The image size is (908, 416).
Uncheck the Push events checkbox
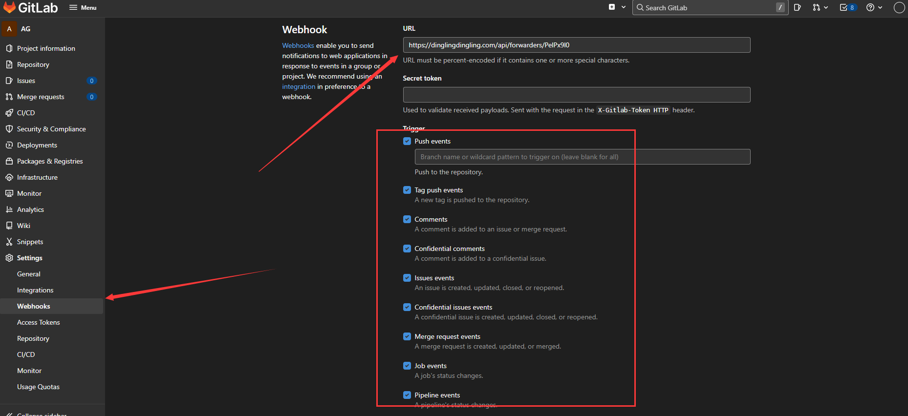pos(407,141)
